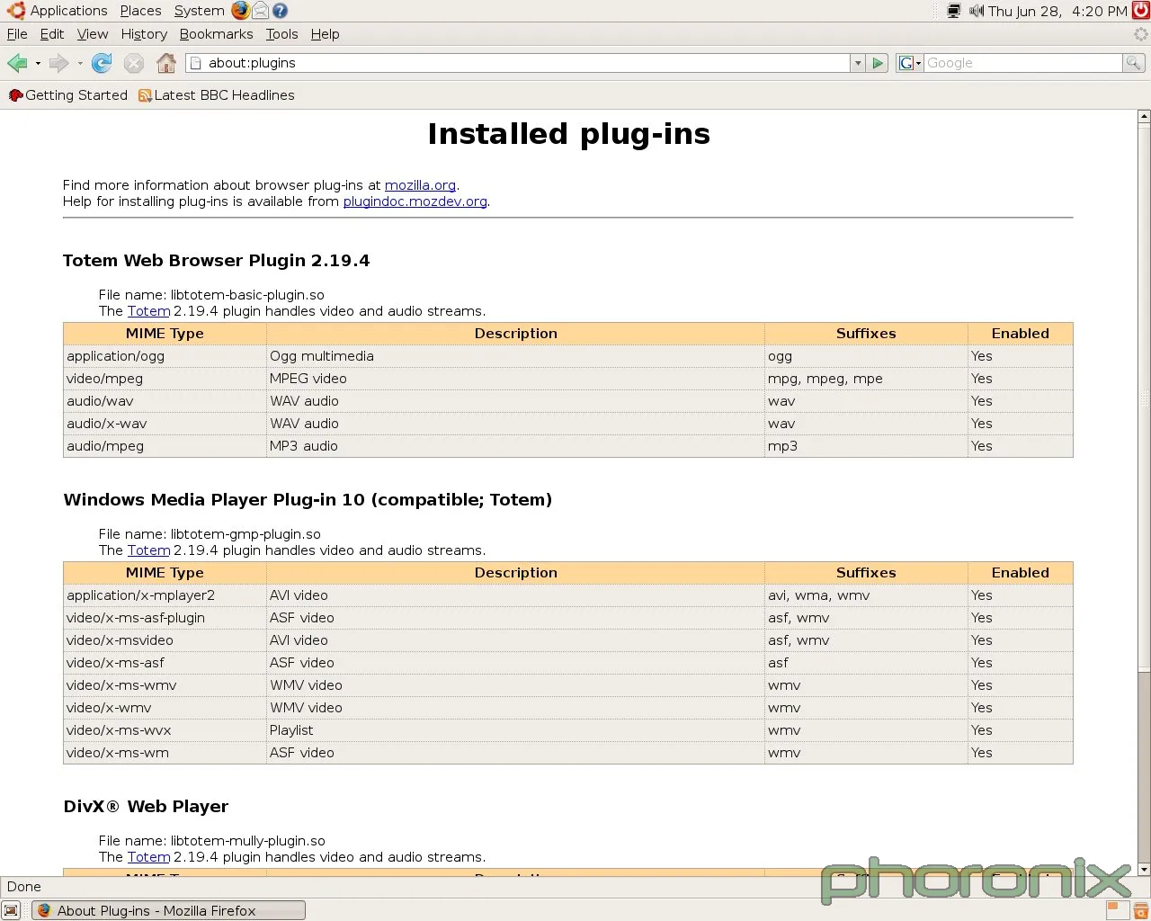1151x921 pixels.
Task: Click the libtotem-gmp-plugin.so file name text
Action: pos(245,534)
